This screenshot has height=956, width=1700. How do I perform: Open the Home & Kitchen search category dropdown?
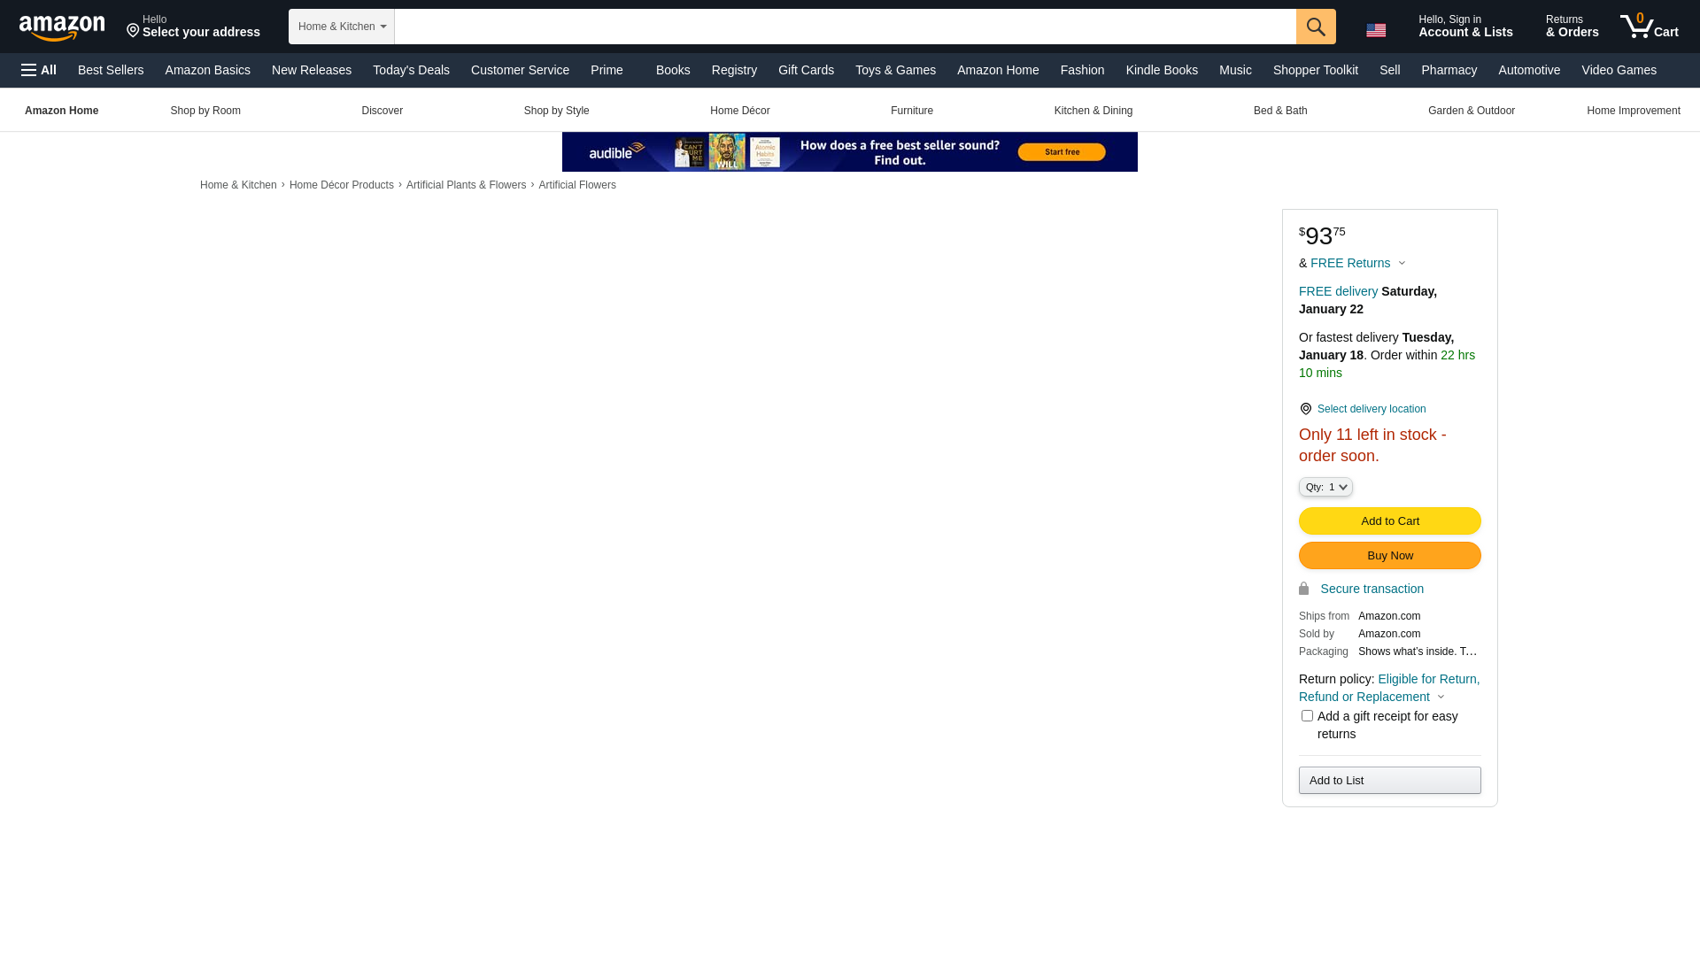click(x=341, y=27)
